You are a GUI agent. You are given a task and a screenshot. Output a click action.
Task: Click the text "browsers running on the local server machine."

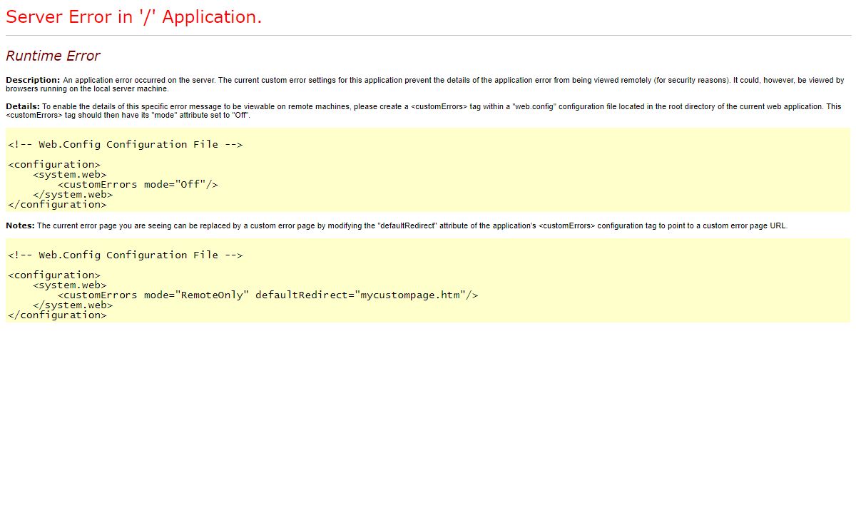[x=87, y=89]
